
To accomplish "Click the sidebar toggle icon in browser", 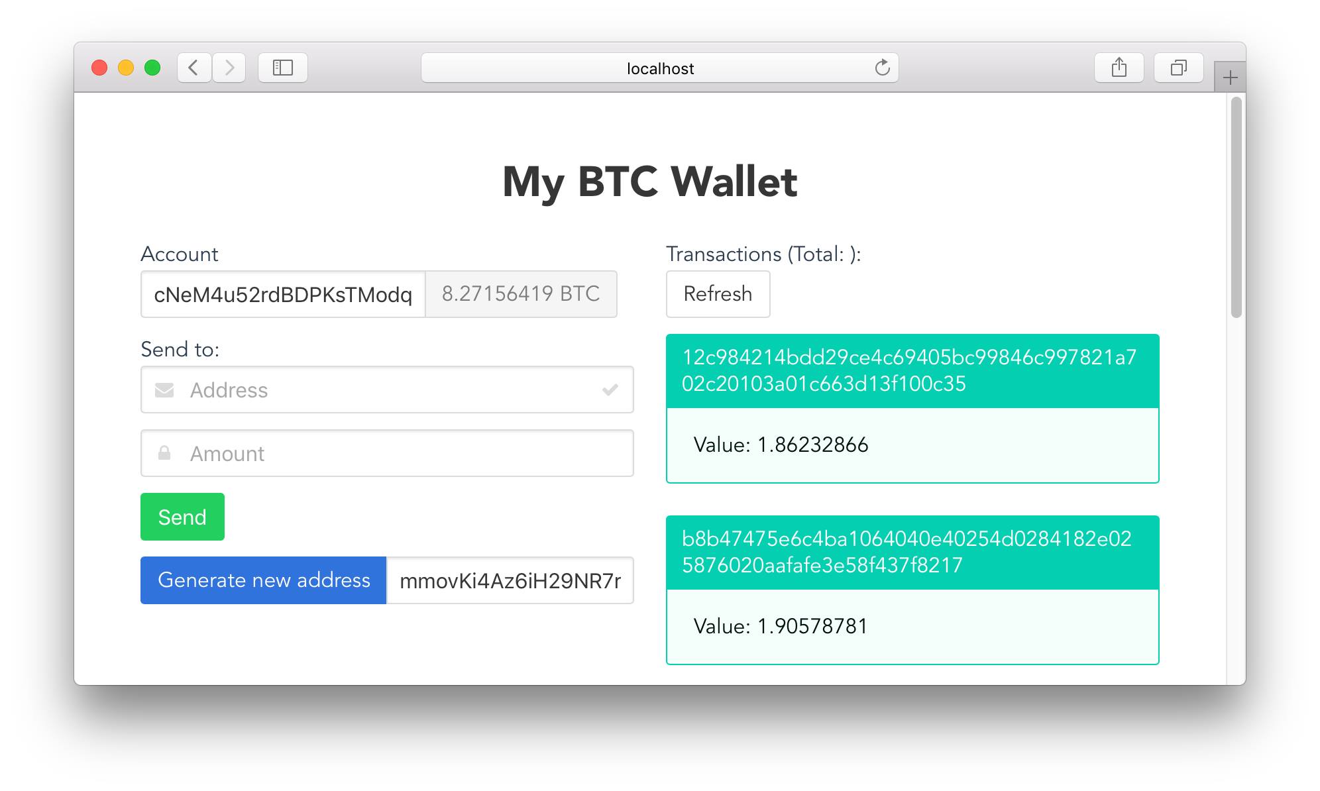I will point(284,68).
